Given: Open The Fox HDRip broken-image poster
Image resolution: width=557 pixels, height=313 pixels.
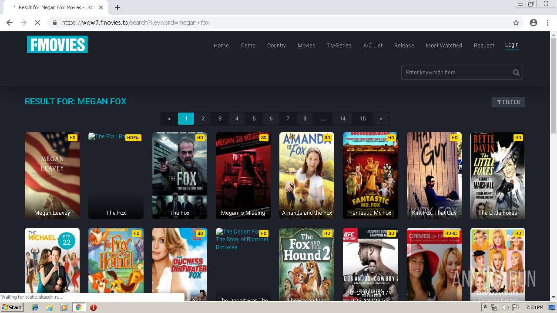Looking at the screenshot, I should [116, 176].
